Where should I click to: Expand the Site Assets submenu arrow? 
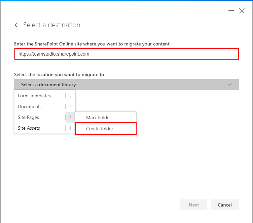[70, 128]
